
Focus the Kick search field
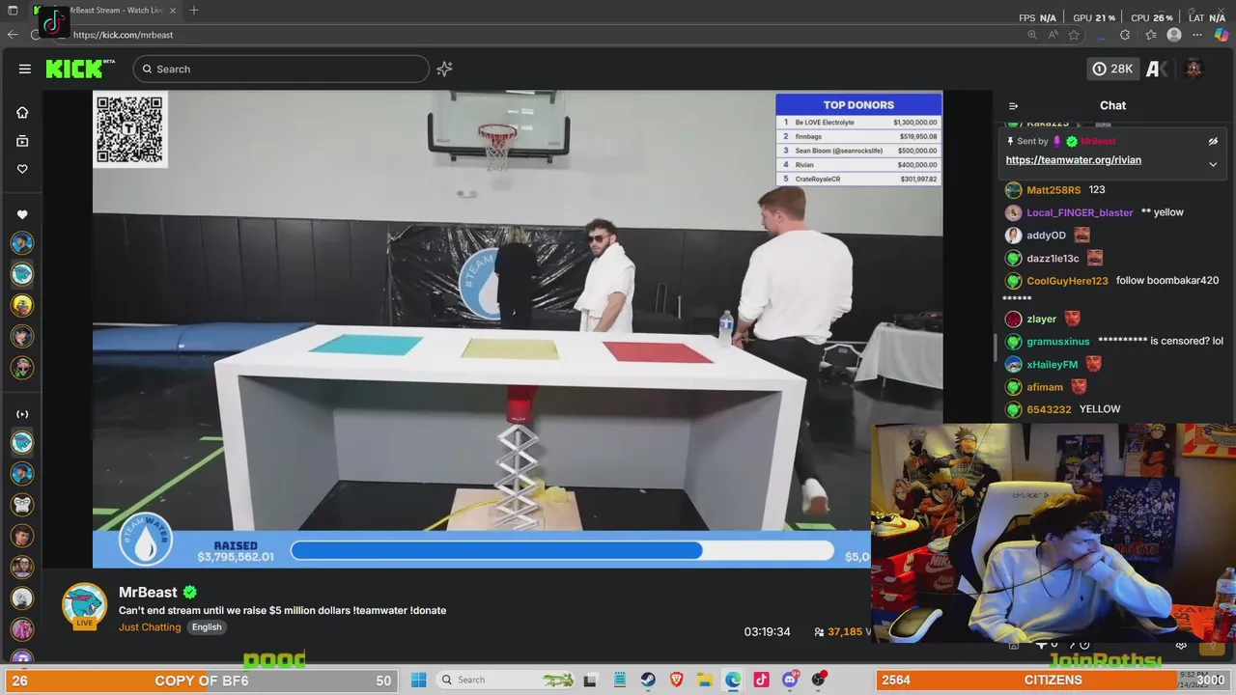(x=281, y=69)
